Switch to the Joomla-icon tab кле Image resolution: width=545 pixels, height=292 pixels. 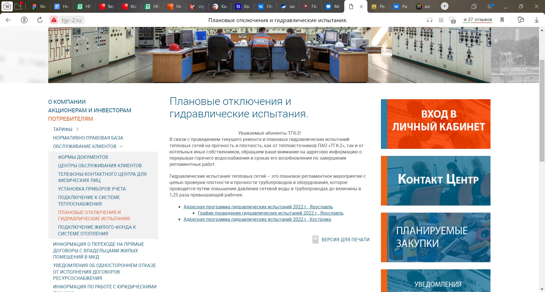click(424, 6)
